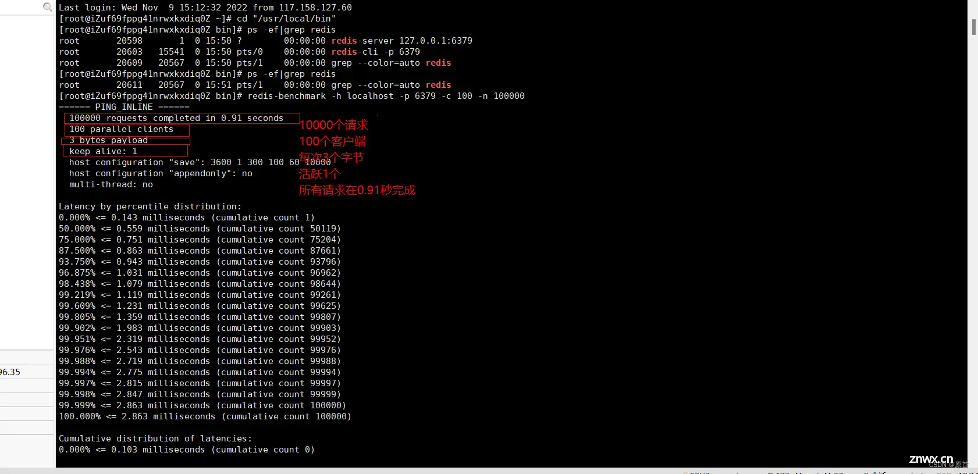The image size is (978, 474).
Task: Click the redis-server 127.0.0.1:6379 process row
Action: click(266, 41)
